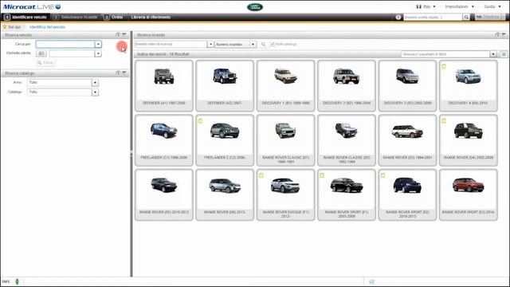This screenshot has height=287, width=510.
Task: Open 'Libreria di riferimento' tab
Action: pos(151,18)
